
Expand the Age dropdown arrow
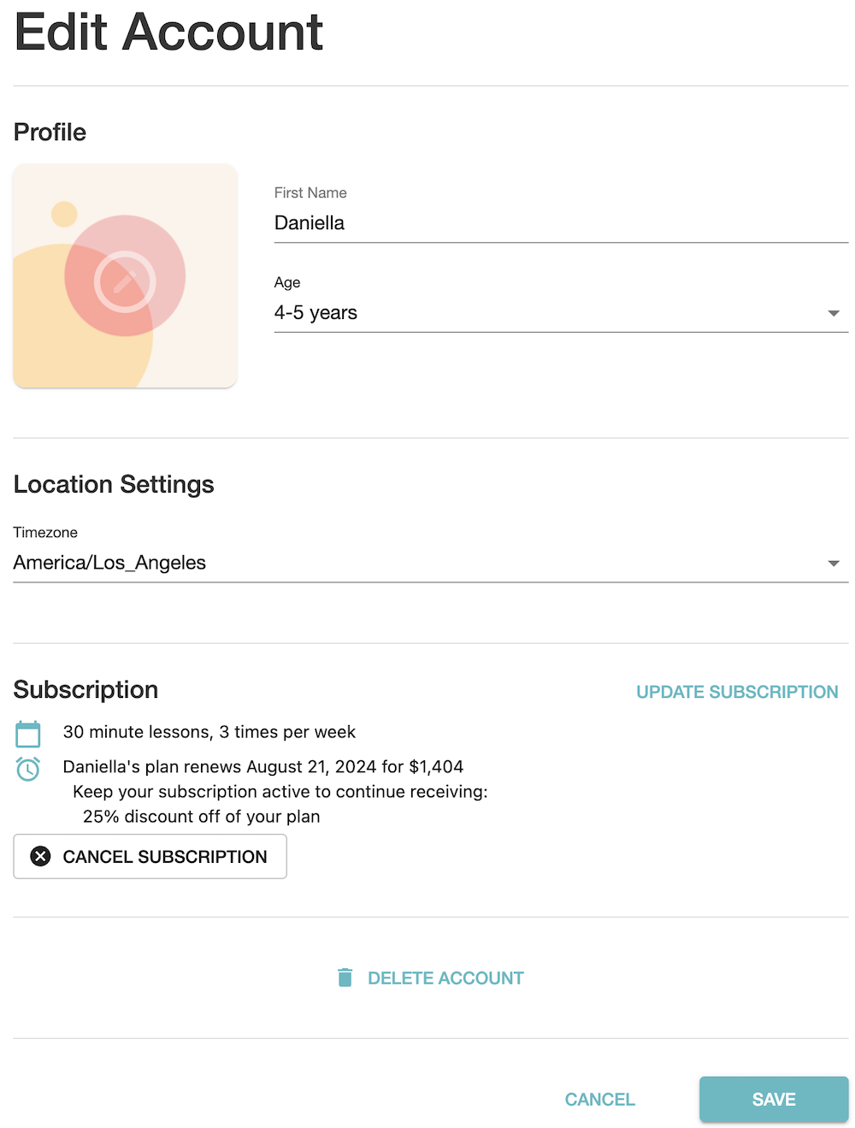834,313
